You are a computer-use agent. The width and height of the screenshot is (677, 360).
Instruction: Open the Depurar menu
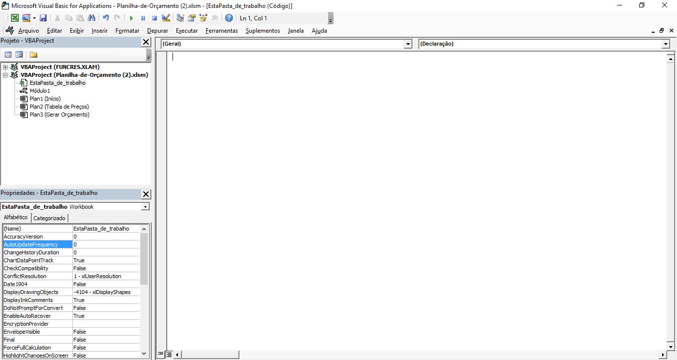158,31
